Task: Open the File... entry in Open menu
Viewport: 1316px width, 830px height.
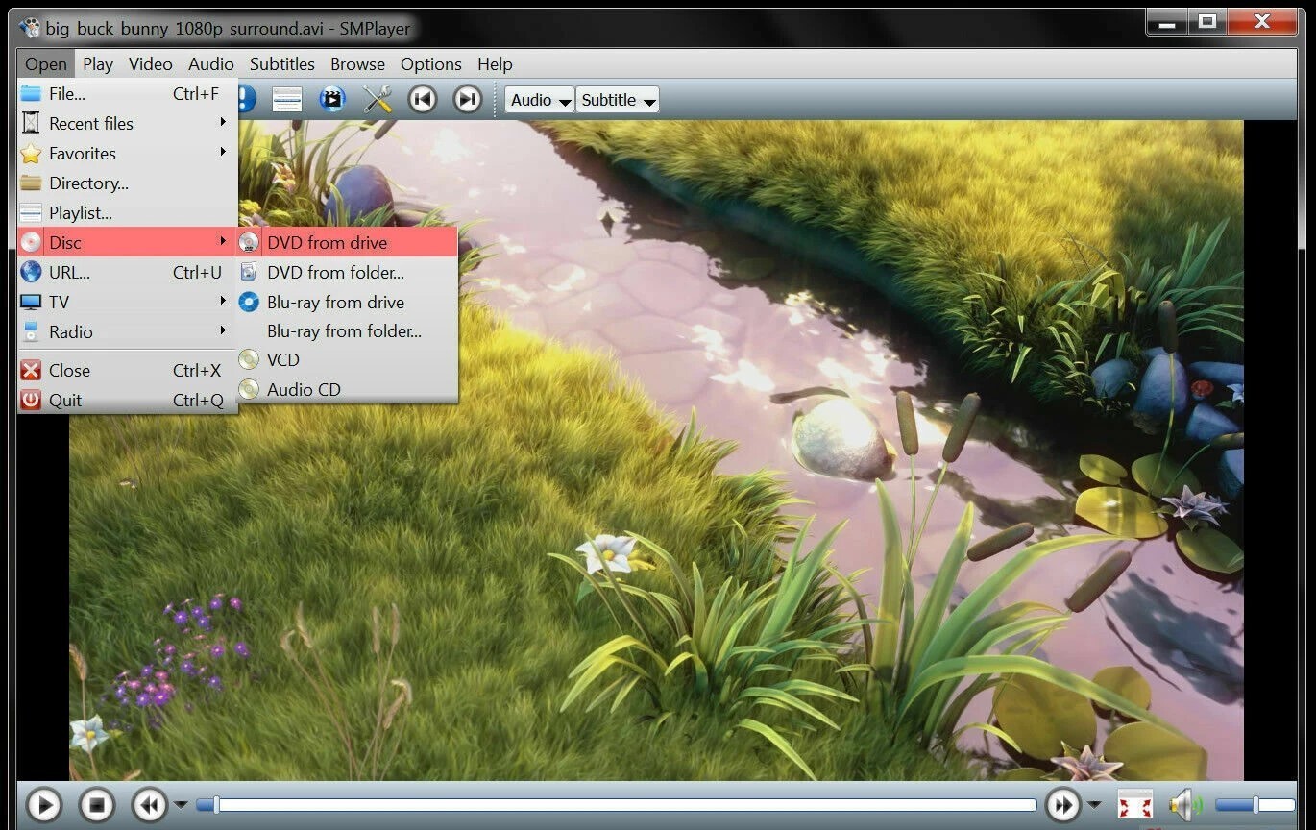Action: (127, 93)
